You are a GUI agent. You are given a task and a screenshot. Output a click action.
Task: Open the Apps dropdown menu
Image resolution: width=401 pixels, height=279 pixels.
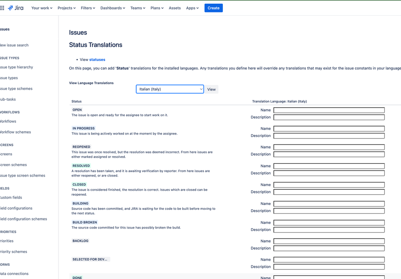coord(192,8)
